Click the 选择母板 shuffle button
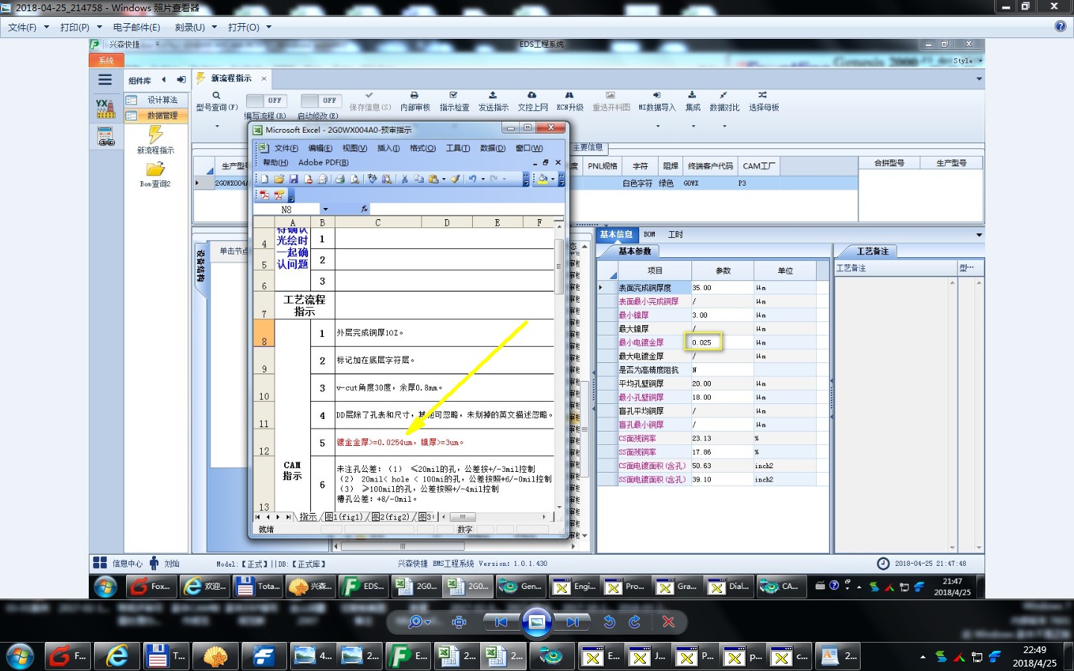 point(764,101)
